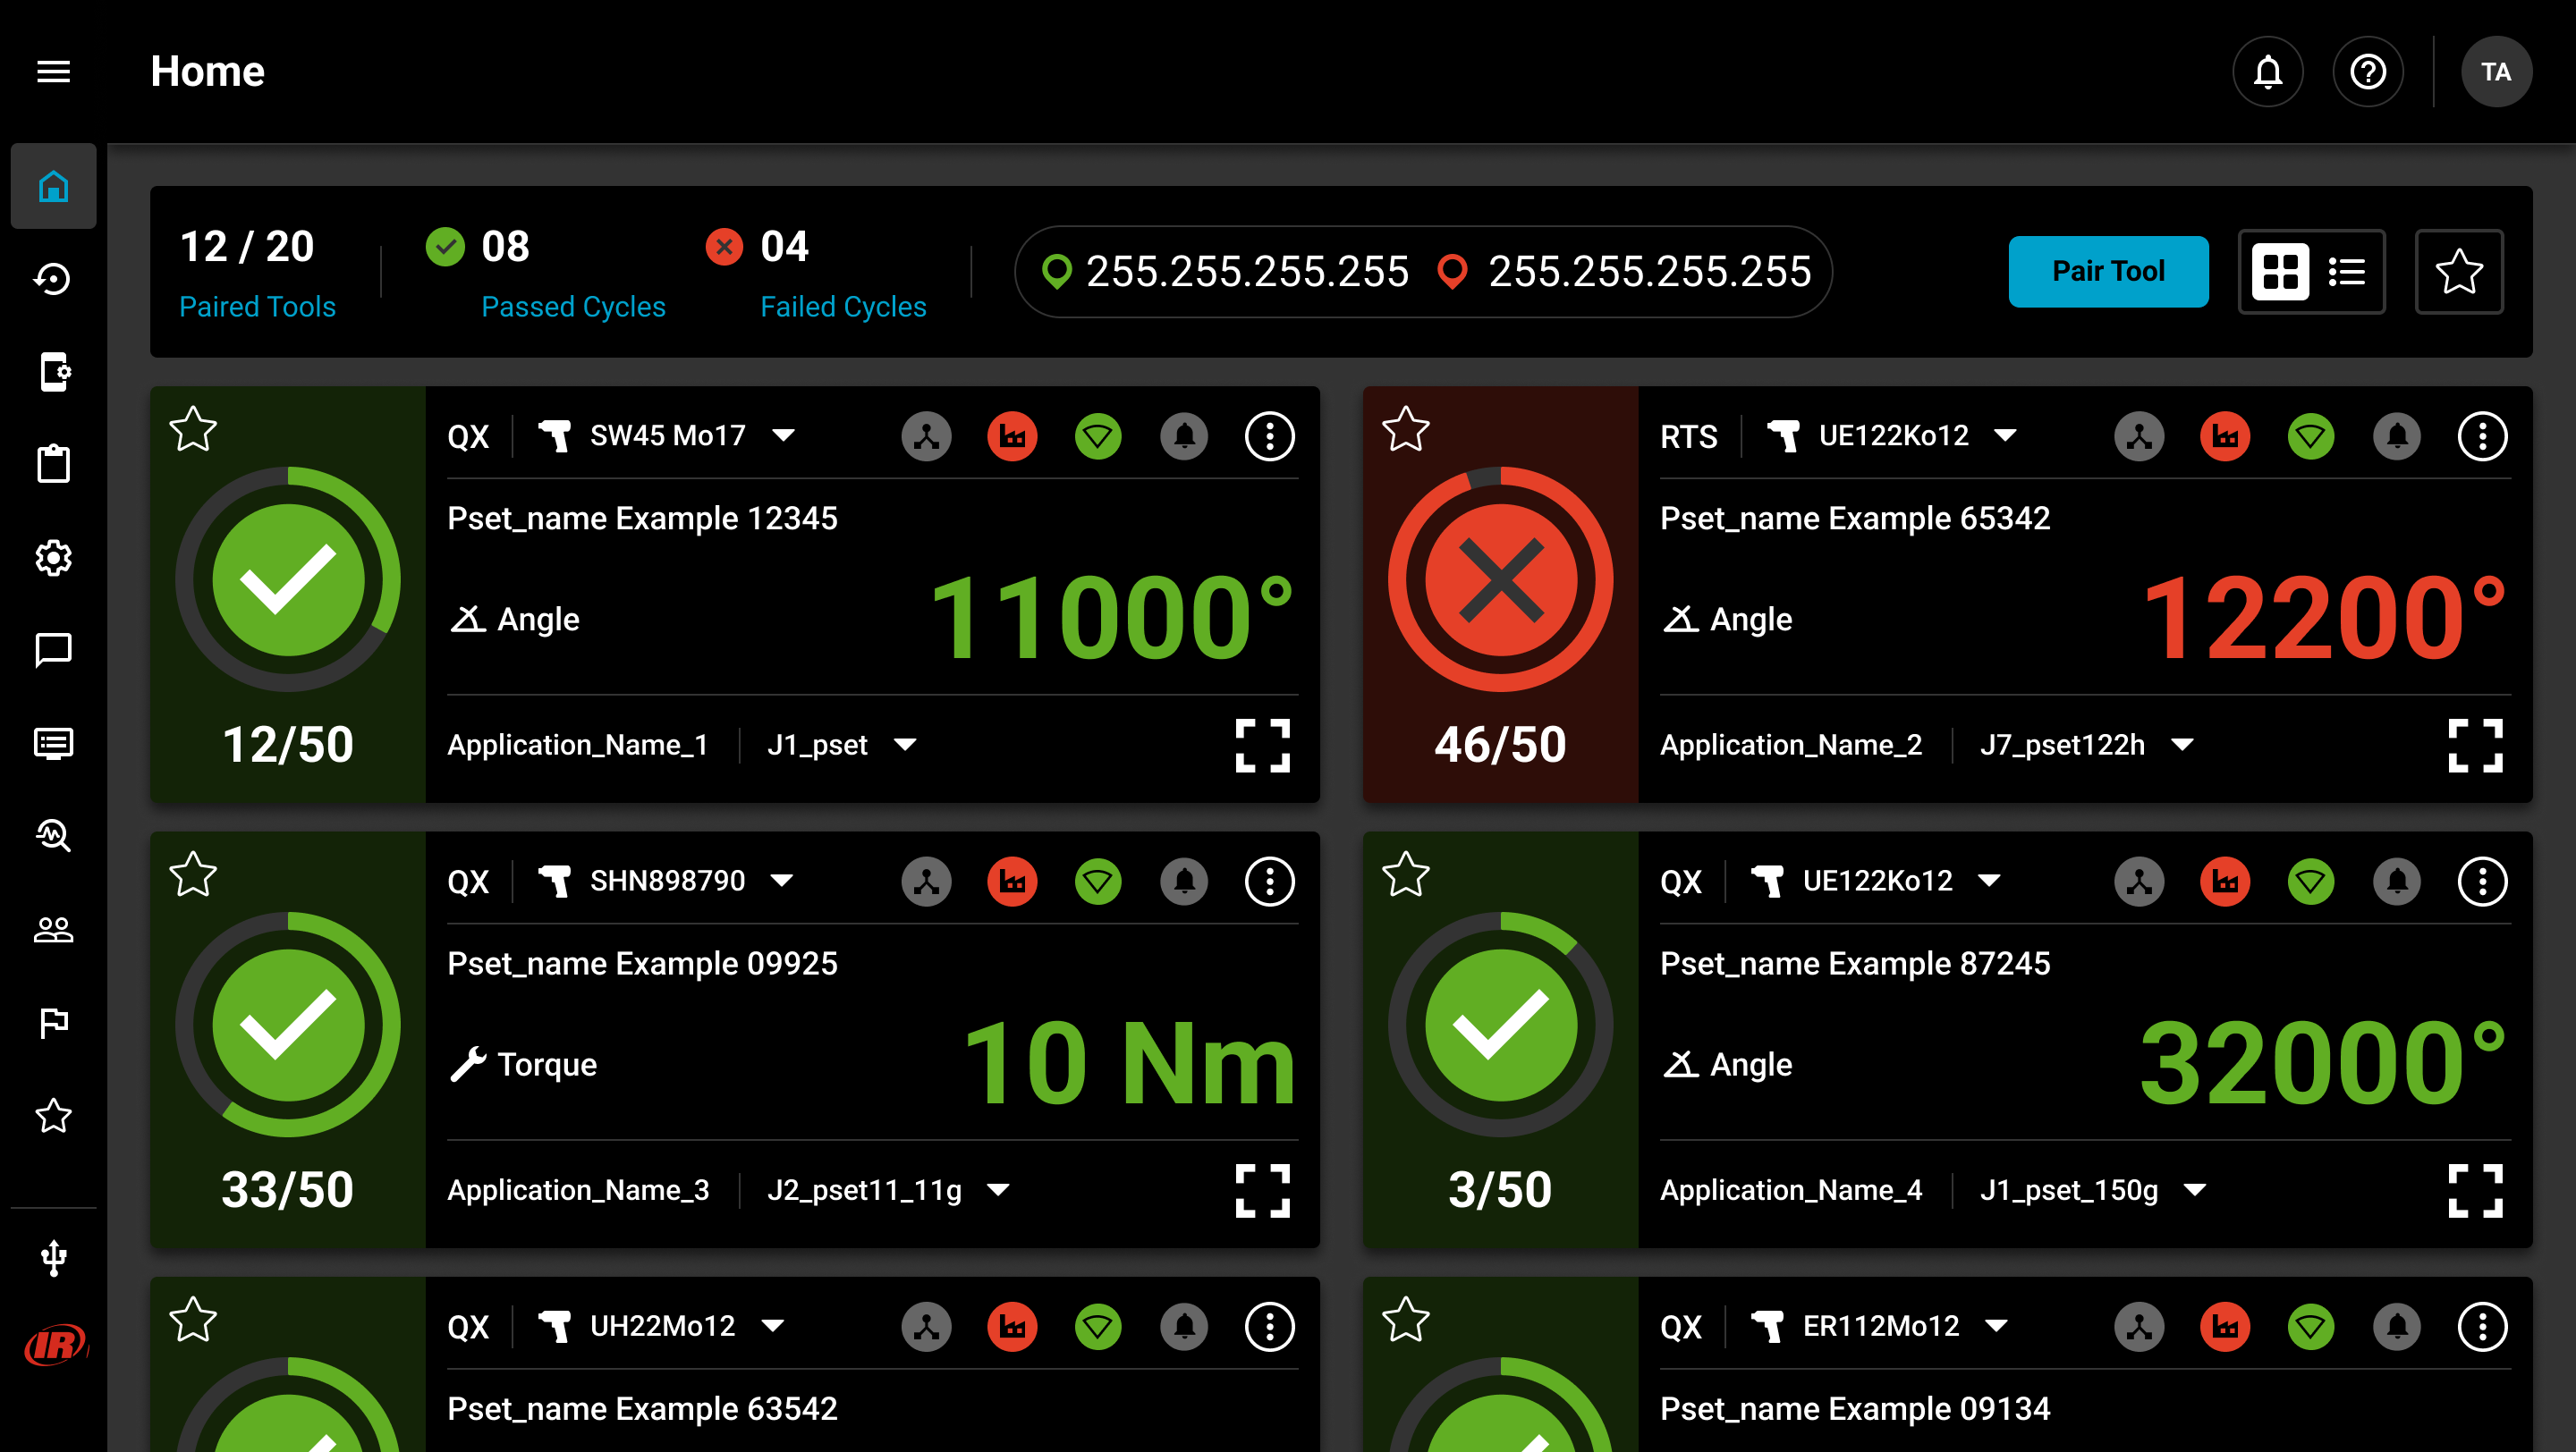Open the display log sidebar icon
This screenshot has width=2576, height=1452.
[x=53, y=744]
